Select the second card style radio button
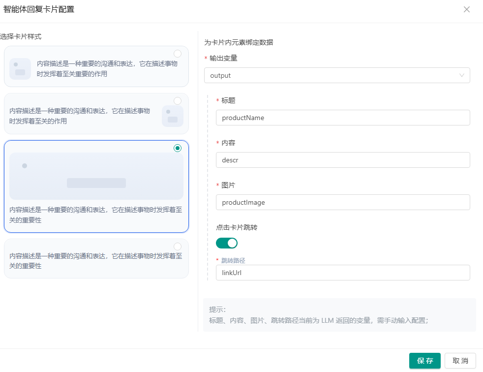The image size is (483, 372). coord(178,101)
